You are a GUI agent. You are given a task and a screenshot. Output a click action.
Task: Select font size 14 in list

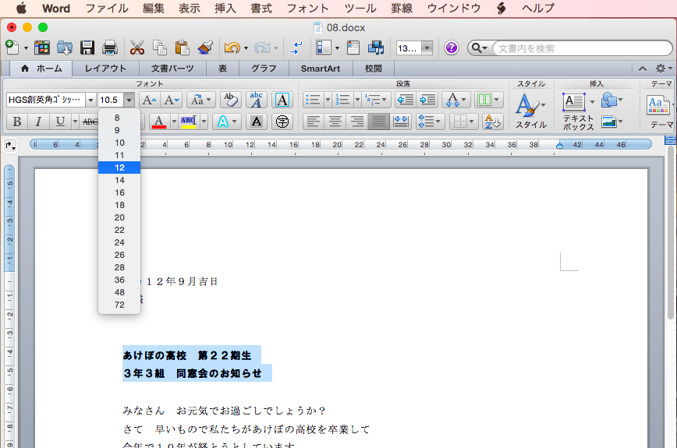[119, 180]
